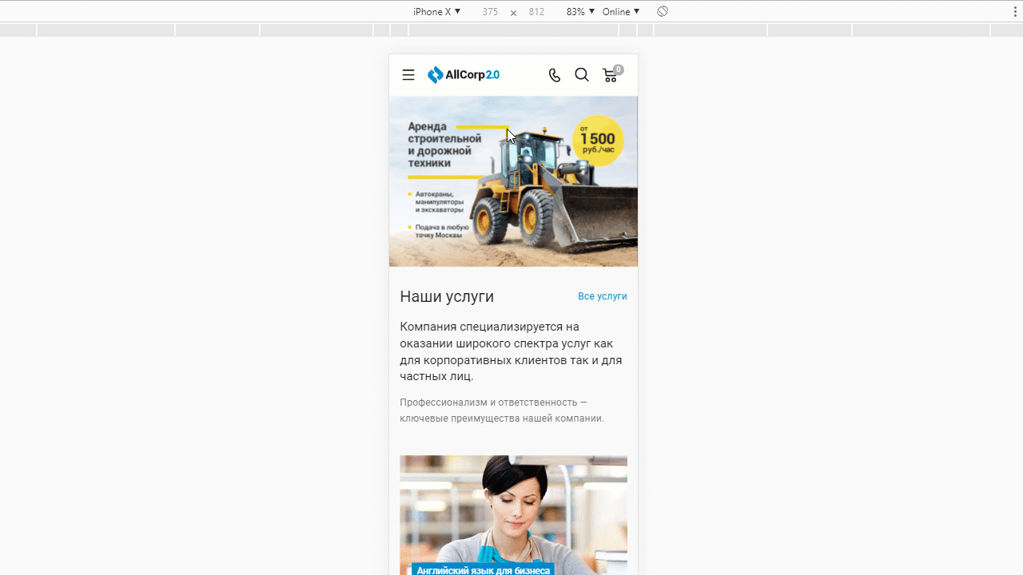Open site search magnifier icon
The image size is (1023, 575).
[x=582, y=75]
